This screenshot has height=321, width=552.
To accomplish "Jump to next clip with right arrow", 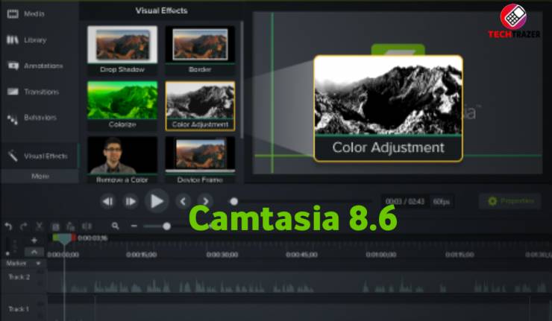I will pyautogui.click(x=205, y=201).
